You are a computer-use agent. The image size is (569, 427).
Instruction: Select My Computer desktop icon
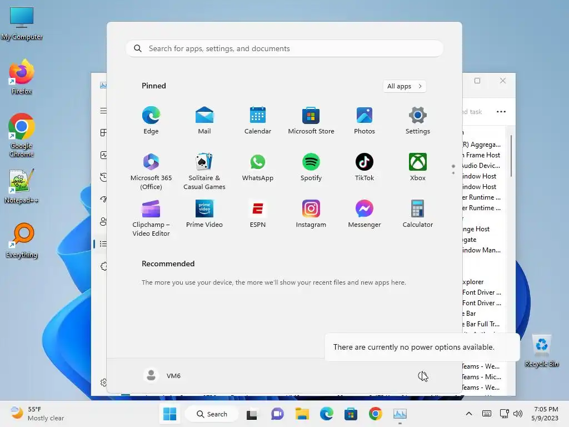[x=22, y=23]
